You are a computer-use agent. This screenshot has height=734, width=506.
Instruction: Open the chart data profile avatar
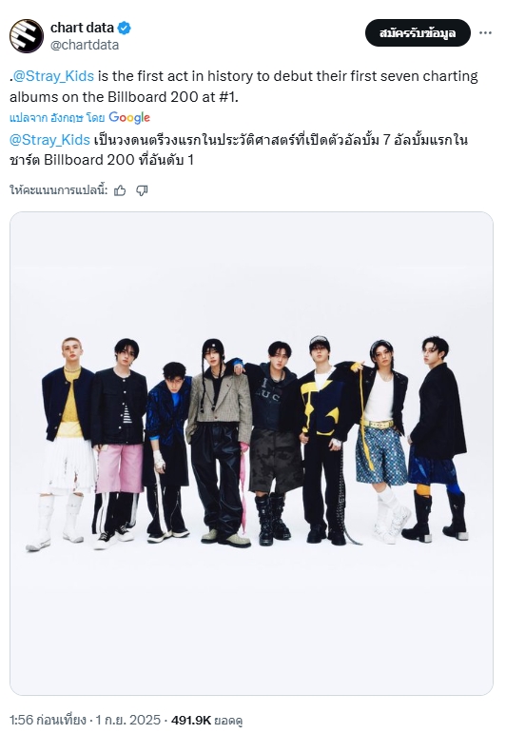coord(27,36)
